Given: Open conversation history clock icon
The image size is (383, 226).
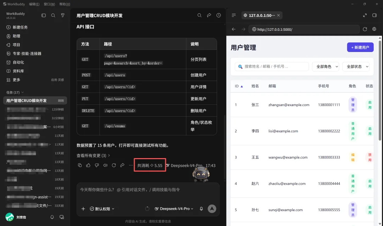Looking at the screenshot, I should 218,15.
